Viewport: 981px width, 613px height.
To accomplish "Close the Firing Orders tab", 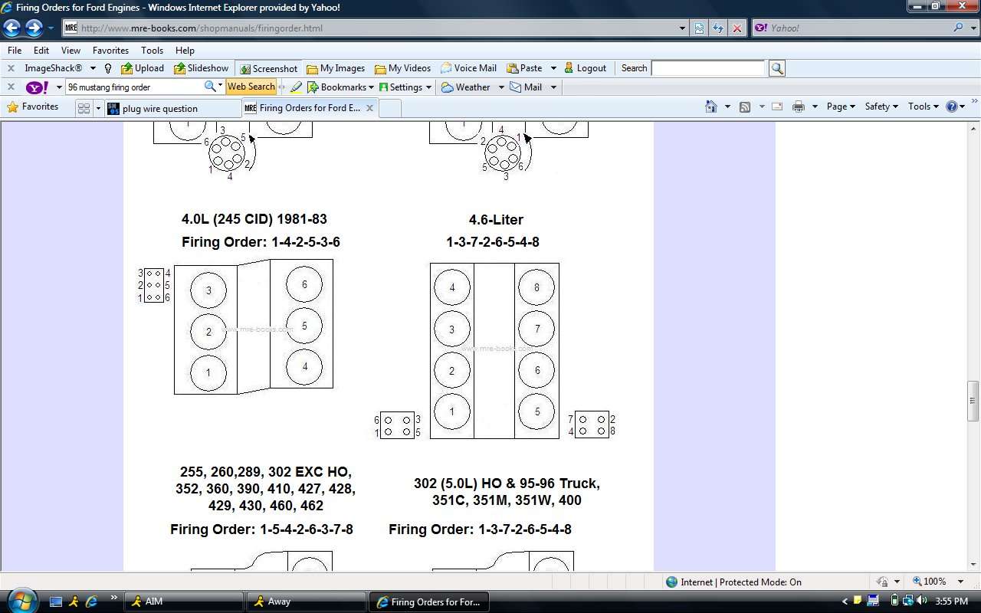I will [x=369, y=108].
